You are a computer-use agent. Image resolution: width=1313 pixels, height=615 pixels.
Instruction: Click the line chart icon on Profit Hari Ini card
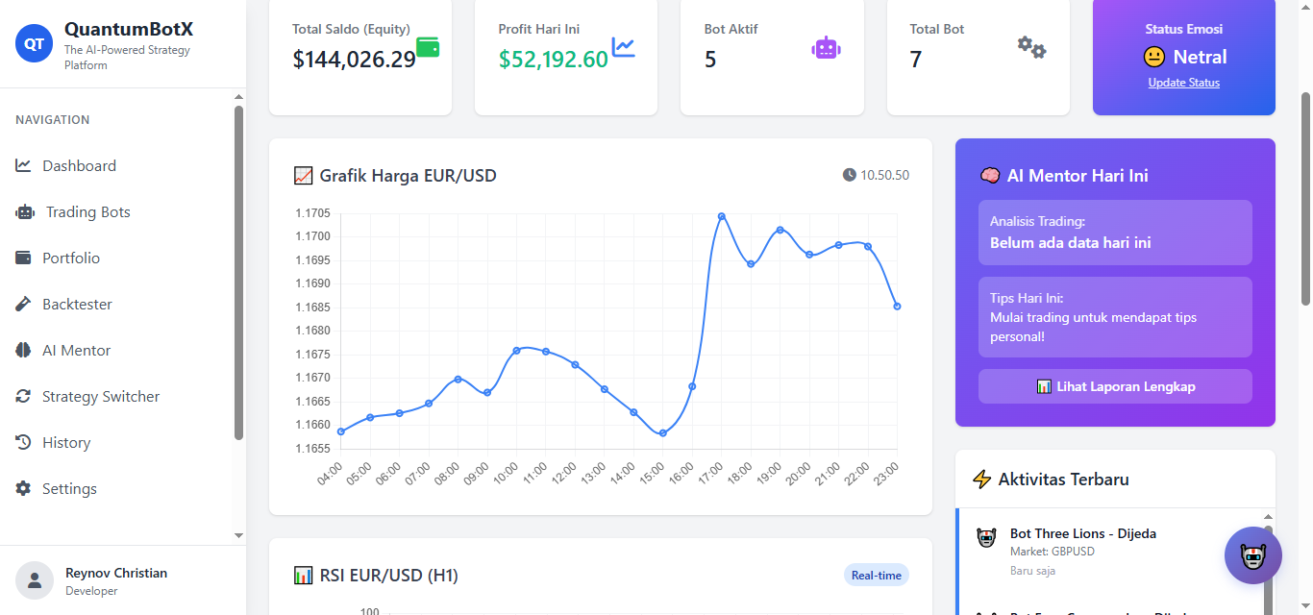click(x=624, y=46)
